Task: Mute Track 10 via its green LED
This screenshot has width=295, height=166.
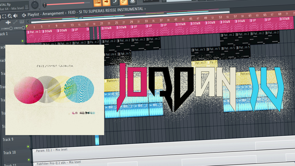Action: pyautogui.click(x=29, y=160)
